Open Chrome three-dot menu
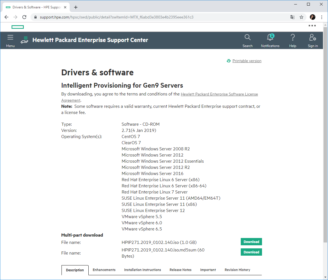Image resolution: width=328 pixels, height=280 pixels. [x=322, y=17]
